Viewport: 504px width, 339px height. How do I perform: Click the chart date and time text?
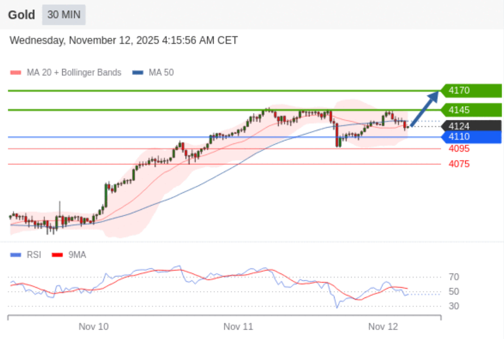pyautogui.click(x=124, y=41)
